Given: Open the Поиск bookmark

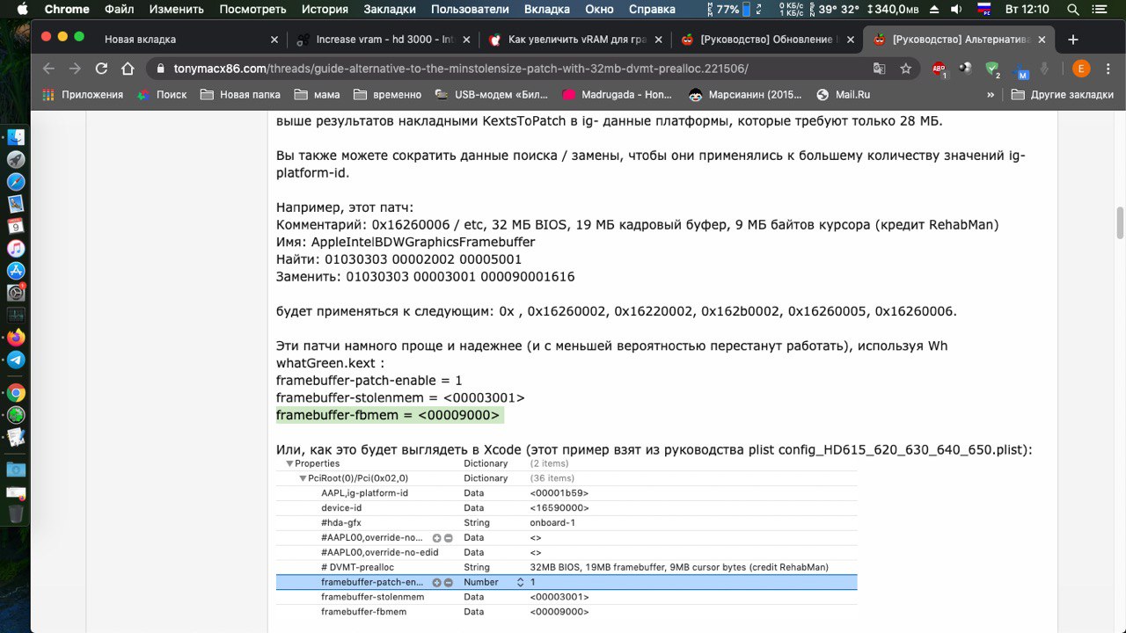Looking at the screenshot, I should 162,94.
